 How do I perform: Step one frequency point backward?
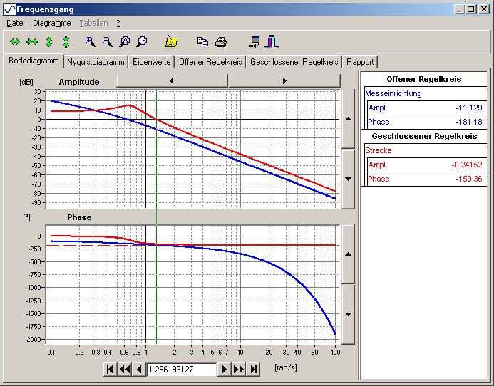[139, 369]
